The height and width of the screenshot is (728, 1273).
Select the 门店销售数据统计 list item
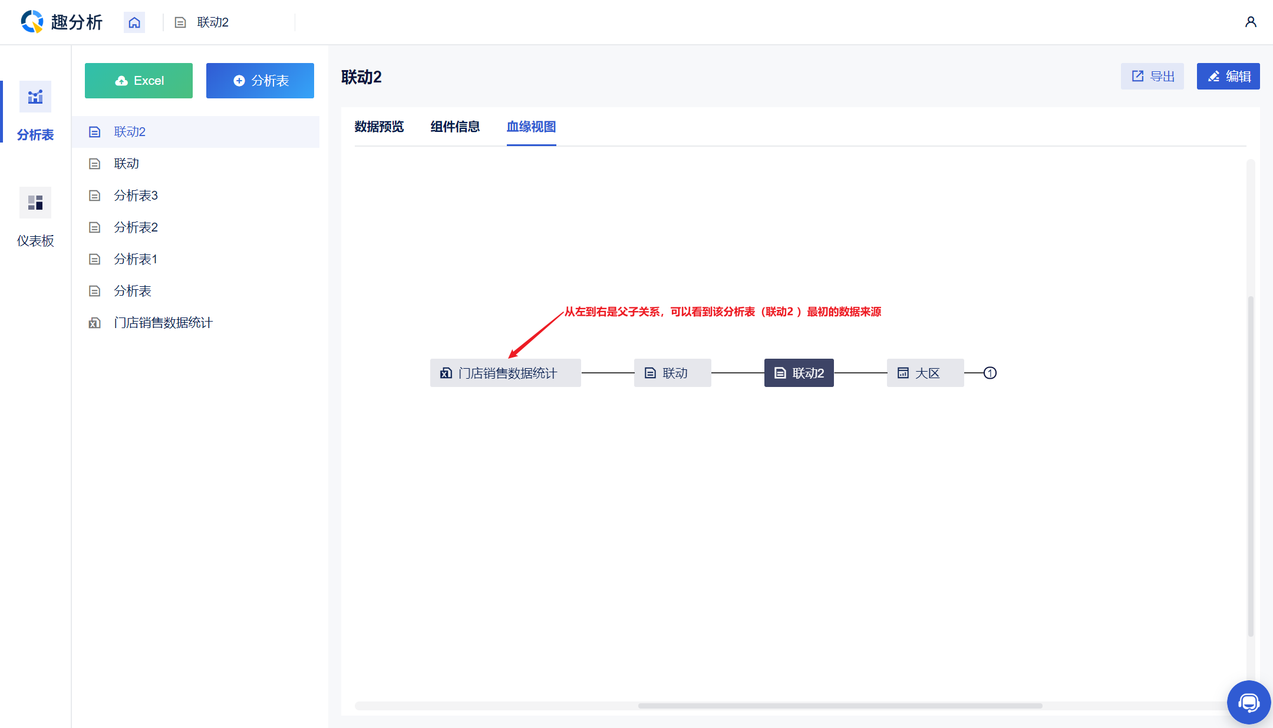163,323
